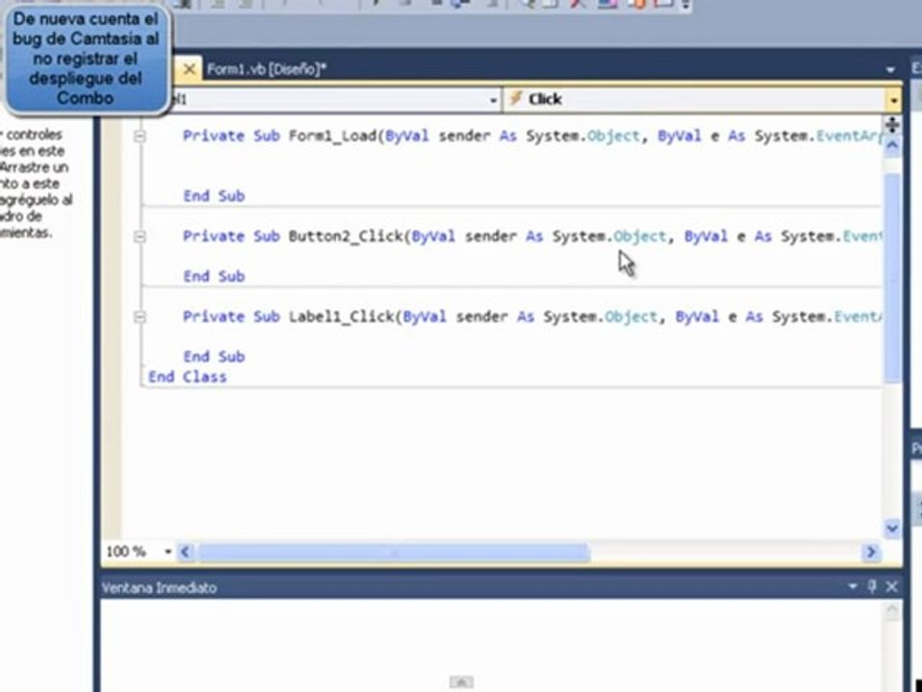Click Private keyword on the Button2_Click line

click(213, 236)
